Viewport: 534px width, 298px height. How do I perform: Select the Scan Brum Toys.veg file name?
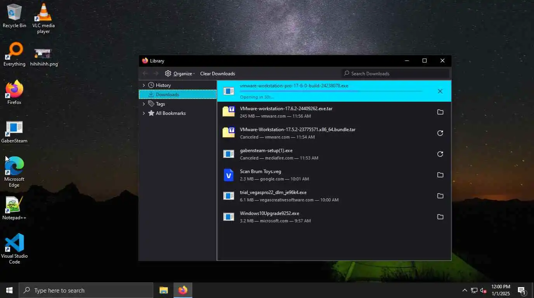(260, 172)
